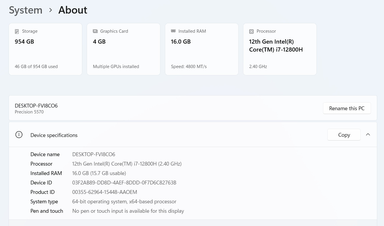384x226 pixels.
Task: Click the breadcrumb chevron separator
Action: [x=50, y=10]
